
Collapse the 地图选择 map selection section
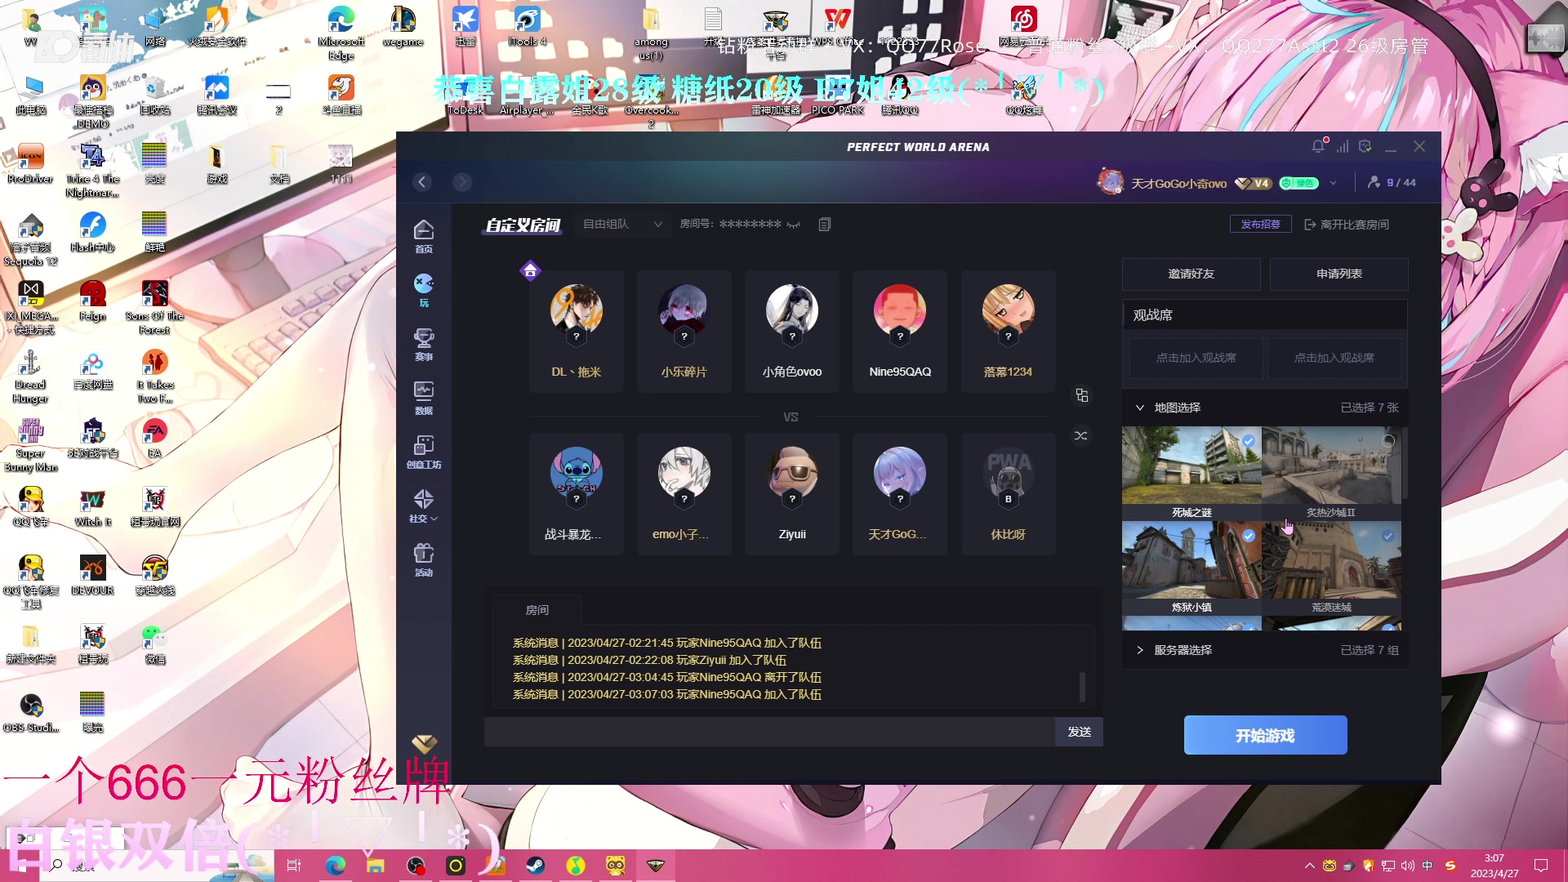coord(1140,408)
